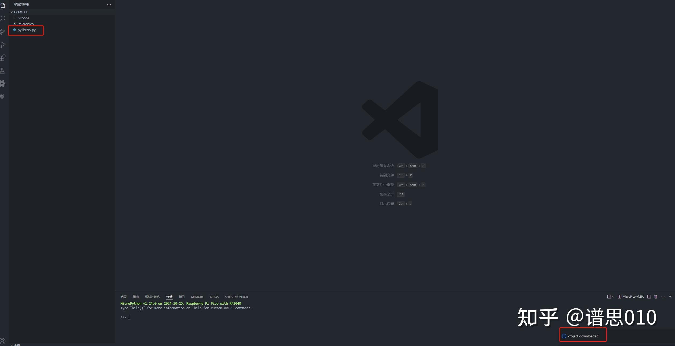Viewport: 675px width, 346px height.
Task: Select MicroPico vREPL in the terminal list
Action: point(632,297)
